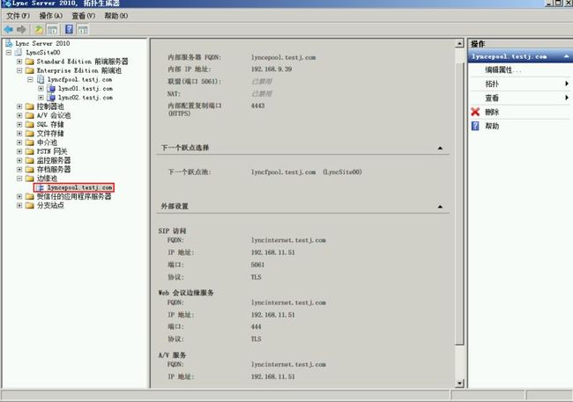Click the lyncfpool.testj.com pool icon
This screenshot has width=573, height=402.
(x=41, y=79)
